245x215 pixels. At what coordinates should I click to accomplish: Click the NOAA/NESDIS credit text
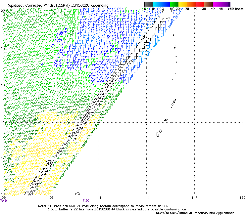pyautogui.click(x=195, y=213)
